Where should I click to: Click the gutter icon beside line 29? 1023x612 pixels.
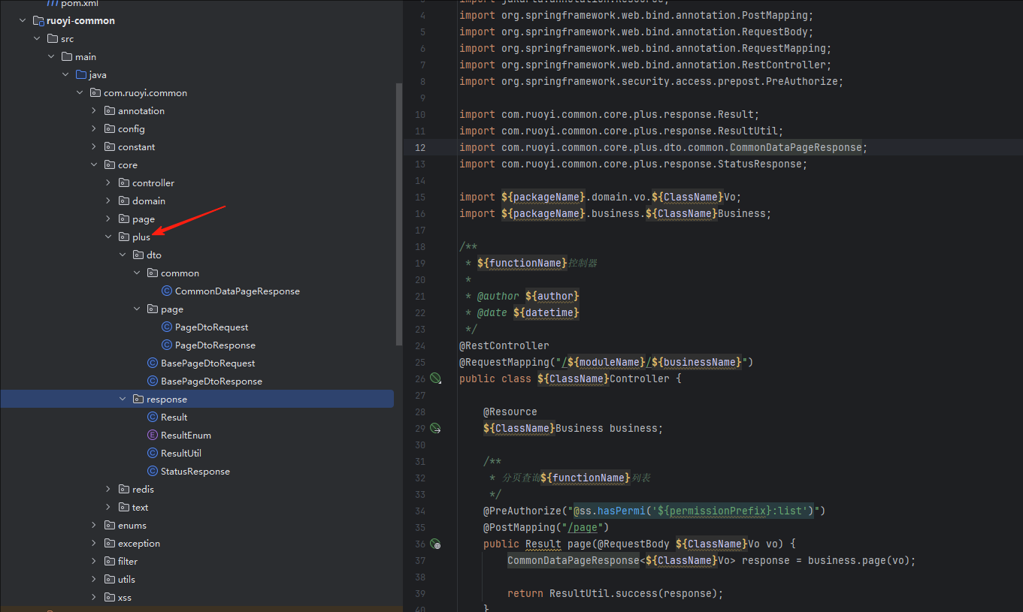[435, 428]
